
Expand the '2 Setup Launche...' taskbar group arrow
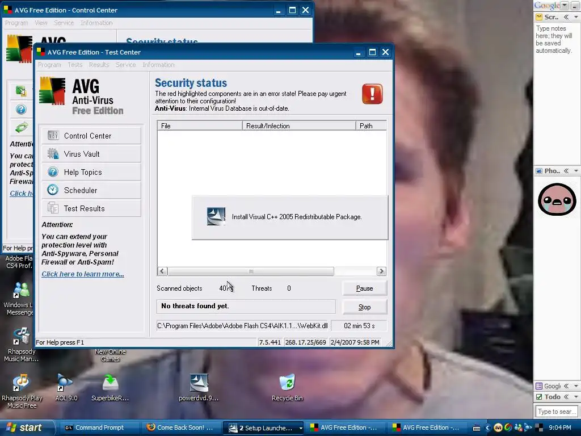301,428
